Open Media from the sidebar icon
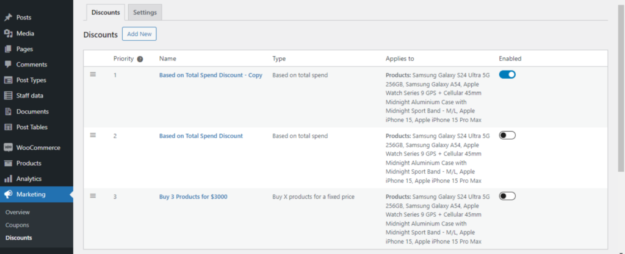Viewport: 625px width, 254px height. coord(8,34)
